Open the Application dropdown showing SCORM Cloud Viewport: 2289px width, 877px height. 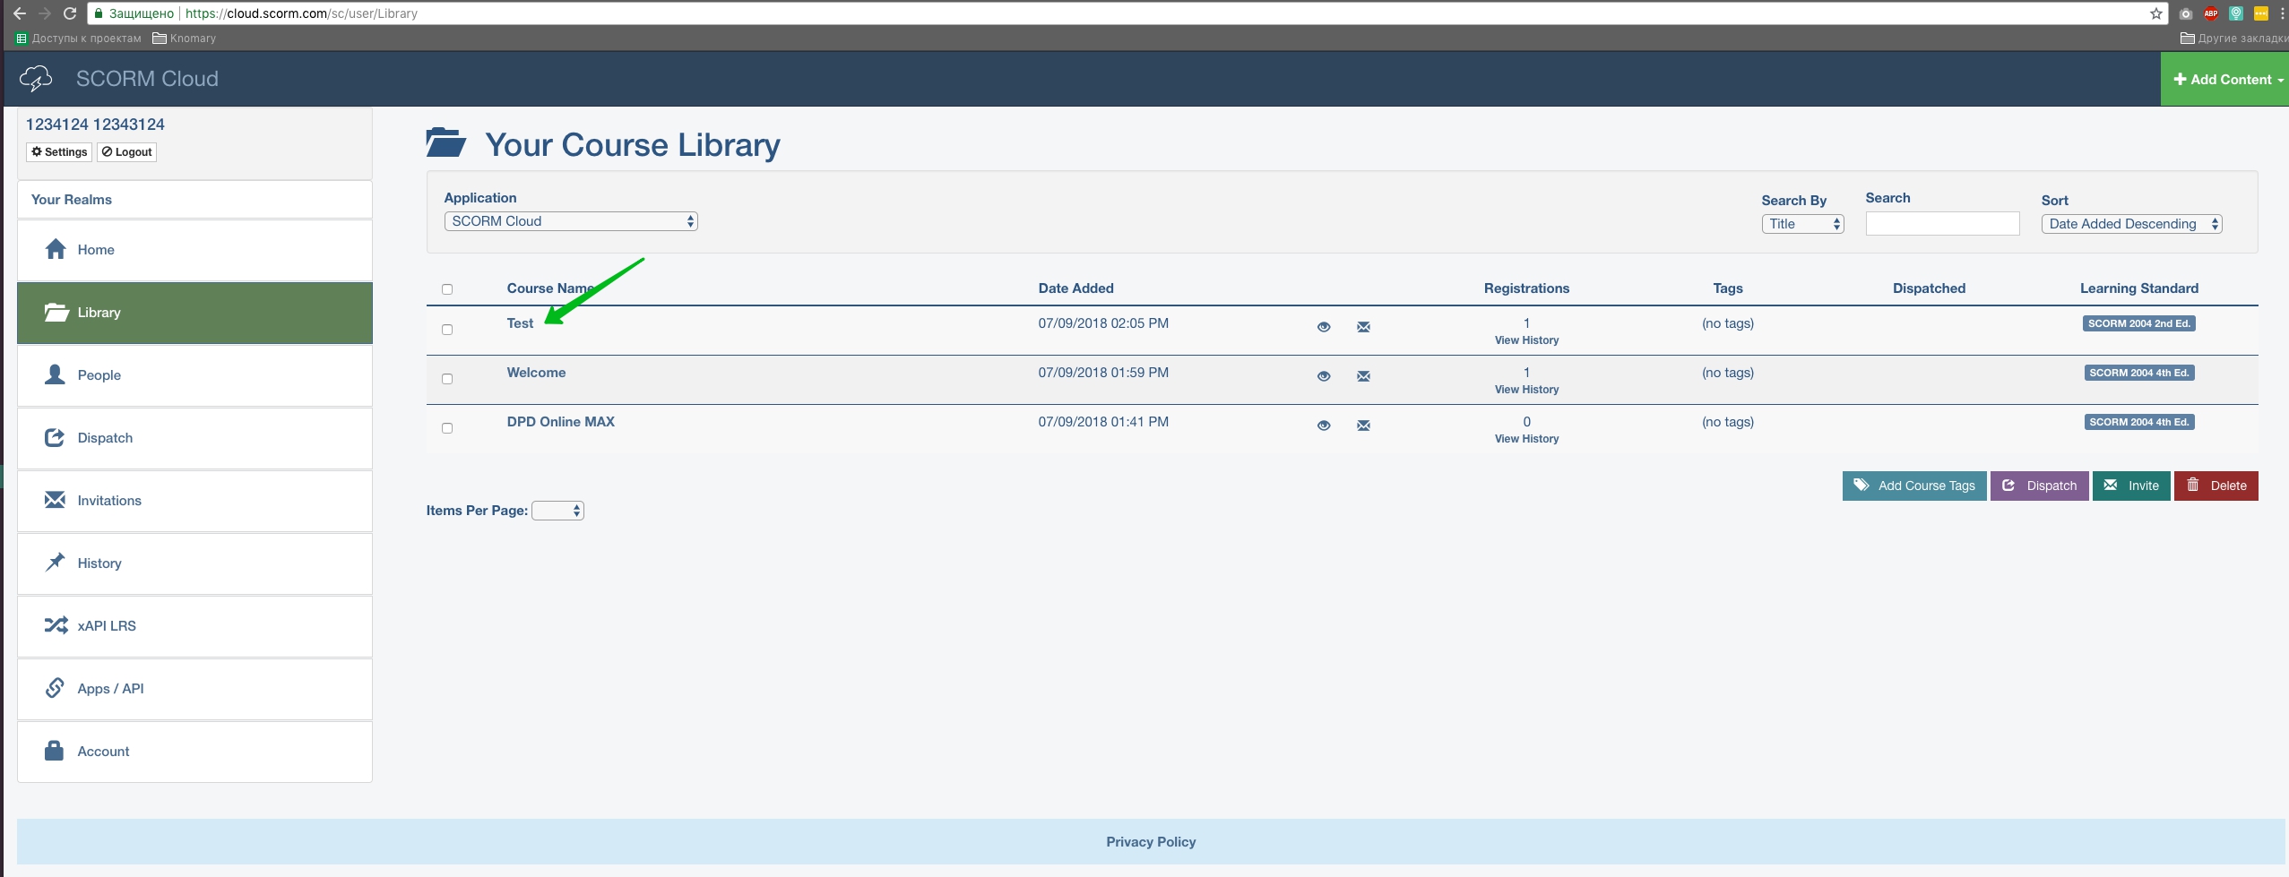tap(570, 221)
